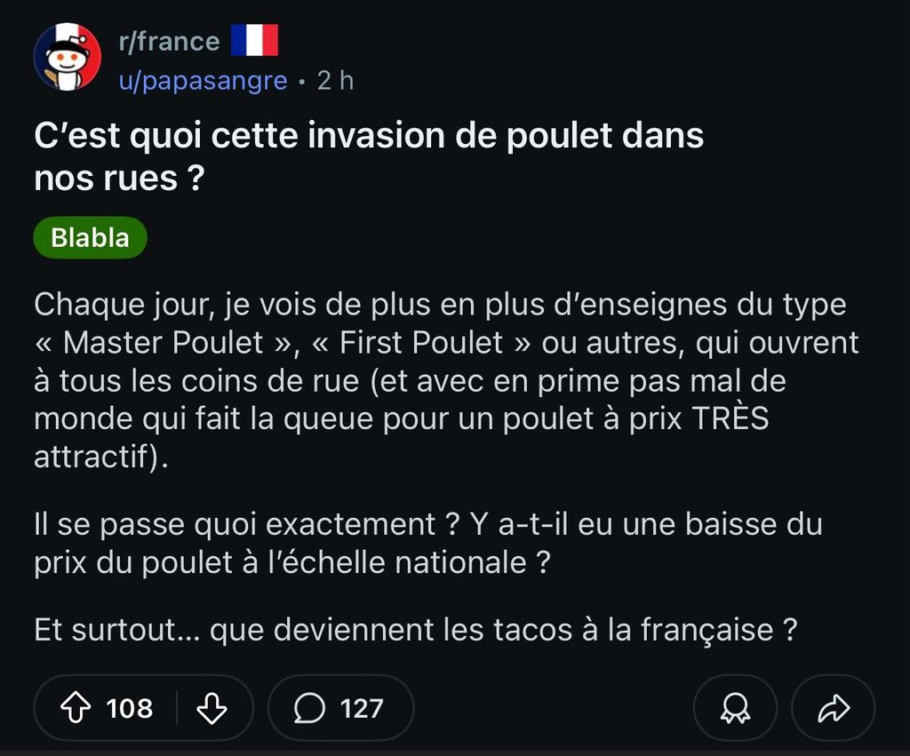Filter by the green Blabla flair
Image resolution: width=910 pixels, height=756 pixels.
coord(90,237)
